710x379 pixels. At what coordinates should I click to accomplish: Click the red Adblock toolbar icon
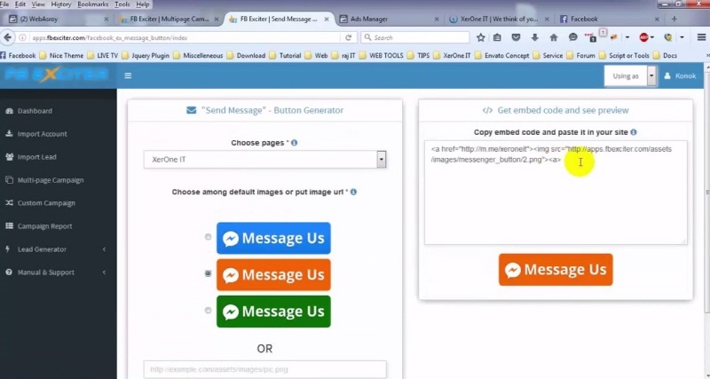tap(644, 37)
